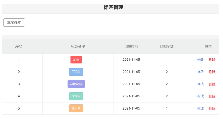Viewport: 223px width, 119px height.
Task: Remove the 未使用 tag with 删除
Action: [x=212, y=96]
